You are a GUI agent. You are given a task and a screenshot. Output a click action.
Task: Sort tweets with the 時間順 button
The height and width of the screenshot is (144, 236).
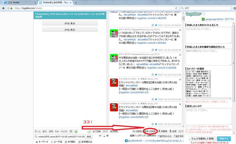[x=163, y=132]
